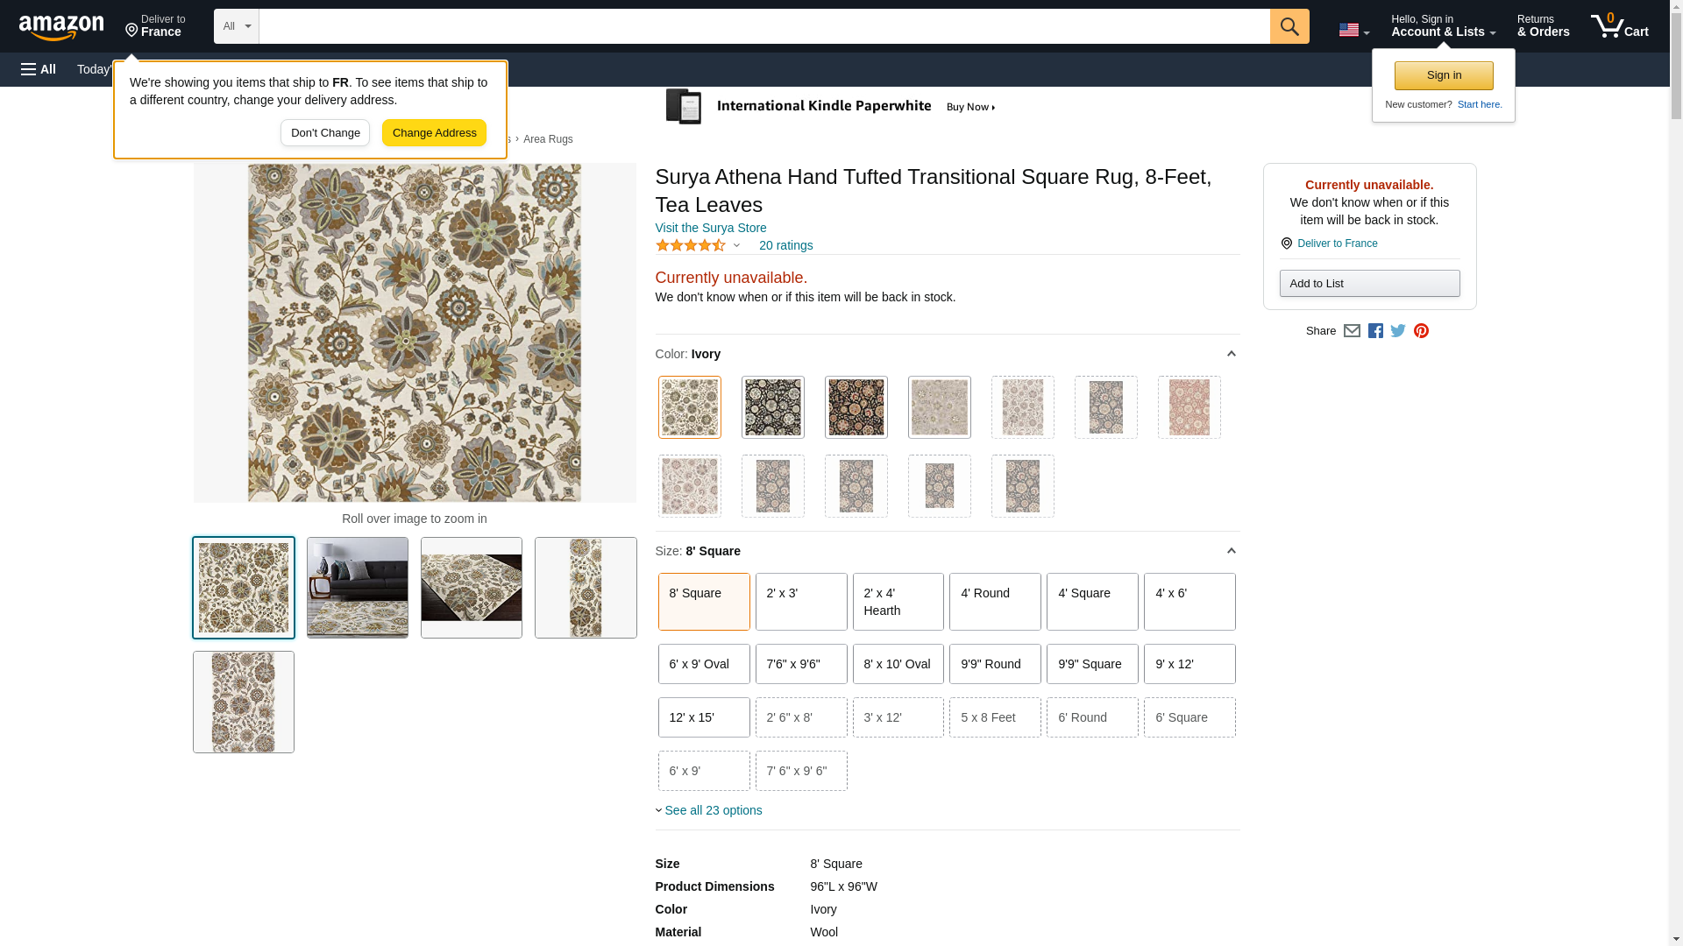Click the Change Address button

point(434,133)
